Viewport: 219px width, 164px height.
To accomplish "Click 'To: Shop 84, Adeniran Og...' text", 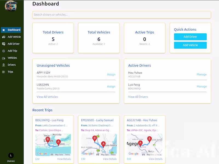I will click(x=96, y=130).
